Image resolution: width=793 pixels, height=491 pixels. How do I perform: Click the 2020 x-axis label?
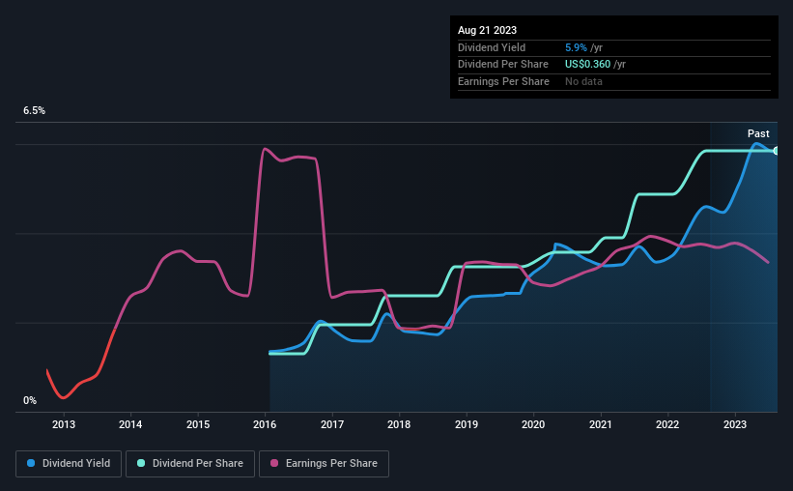[533, 424]
